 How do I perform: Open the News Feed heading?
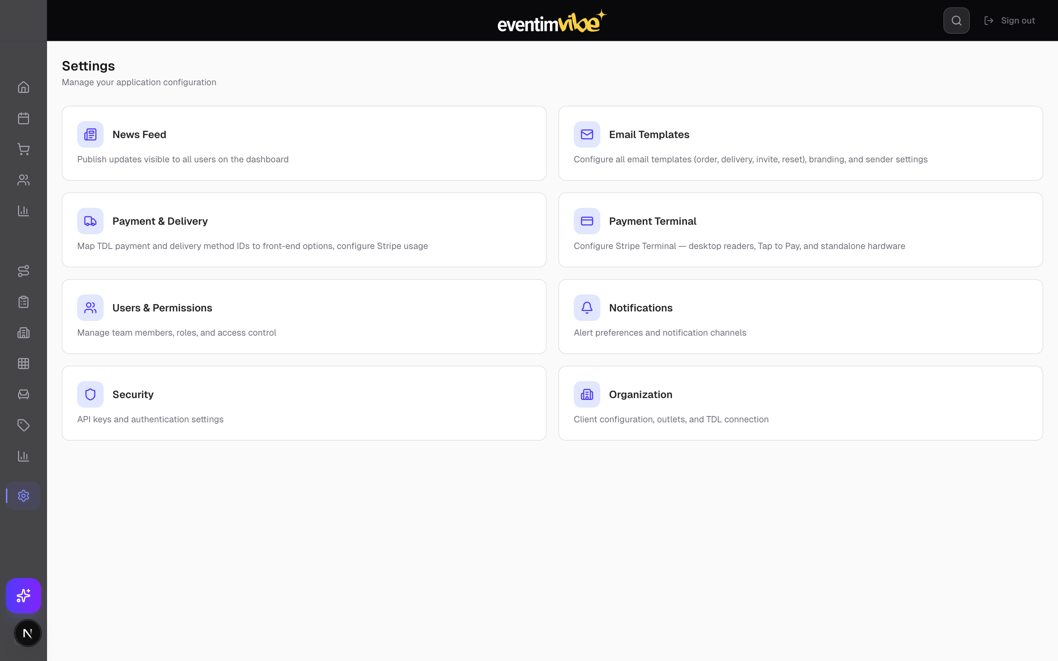point(139,135)
